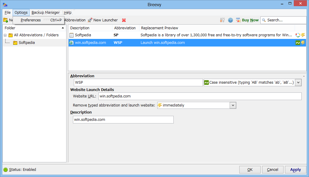Select the Softpedia SP abbreviation row

[x=187, y=35]
